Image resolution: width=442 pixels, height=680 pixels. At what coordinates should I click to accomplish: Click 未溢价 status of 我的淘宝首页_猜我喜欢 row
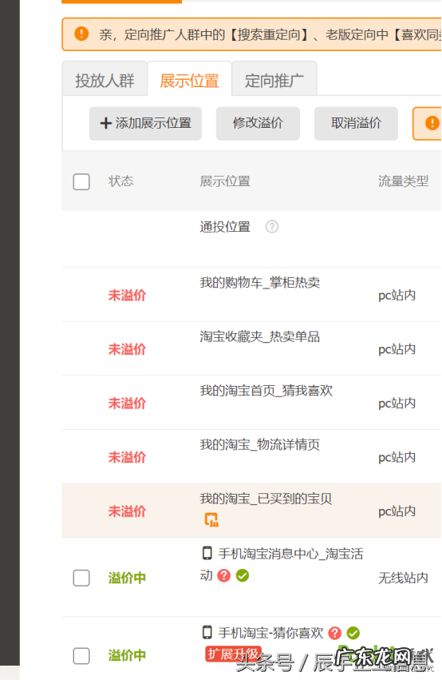tap(127, 404)
